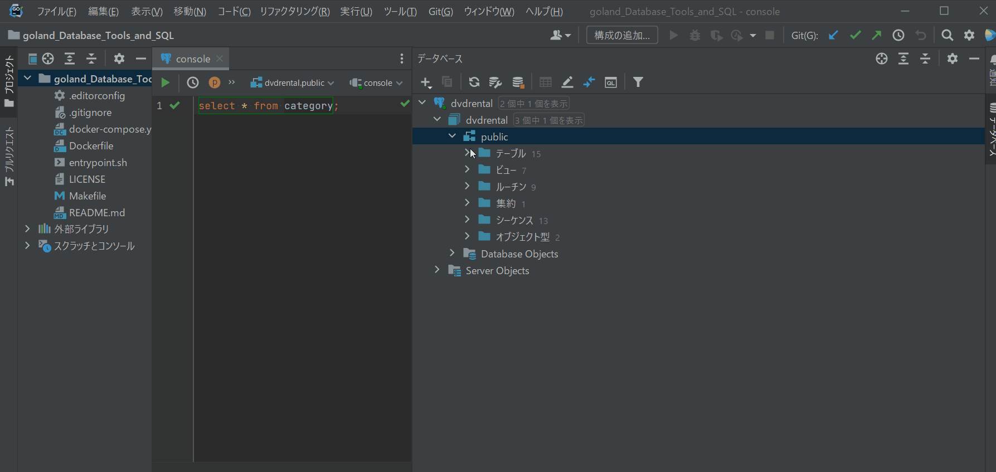This screenshot has height=472, width=996.
Task: Collapse the public schema node
Action: 452,137
